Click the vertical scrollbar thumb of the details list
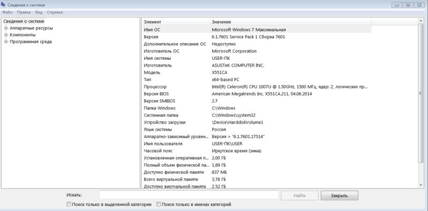Screen dimensions: 428x211 click(421, 93)
